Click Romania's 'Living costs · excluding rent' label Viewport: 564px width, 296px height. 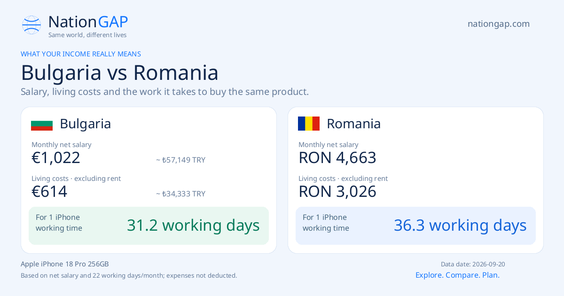coord(343,179)
